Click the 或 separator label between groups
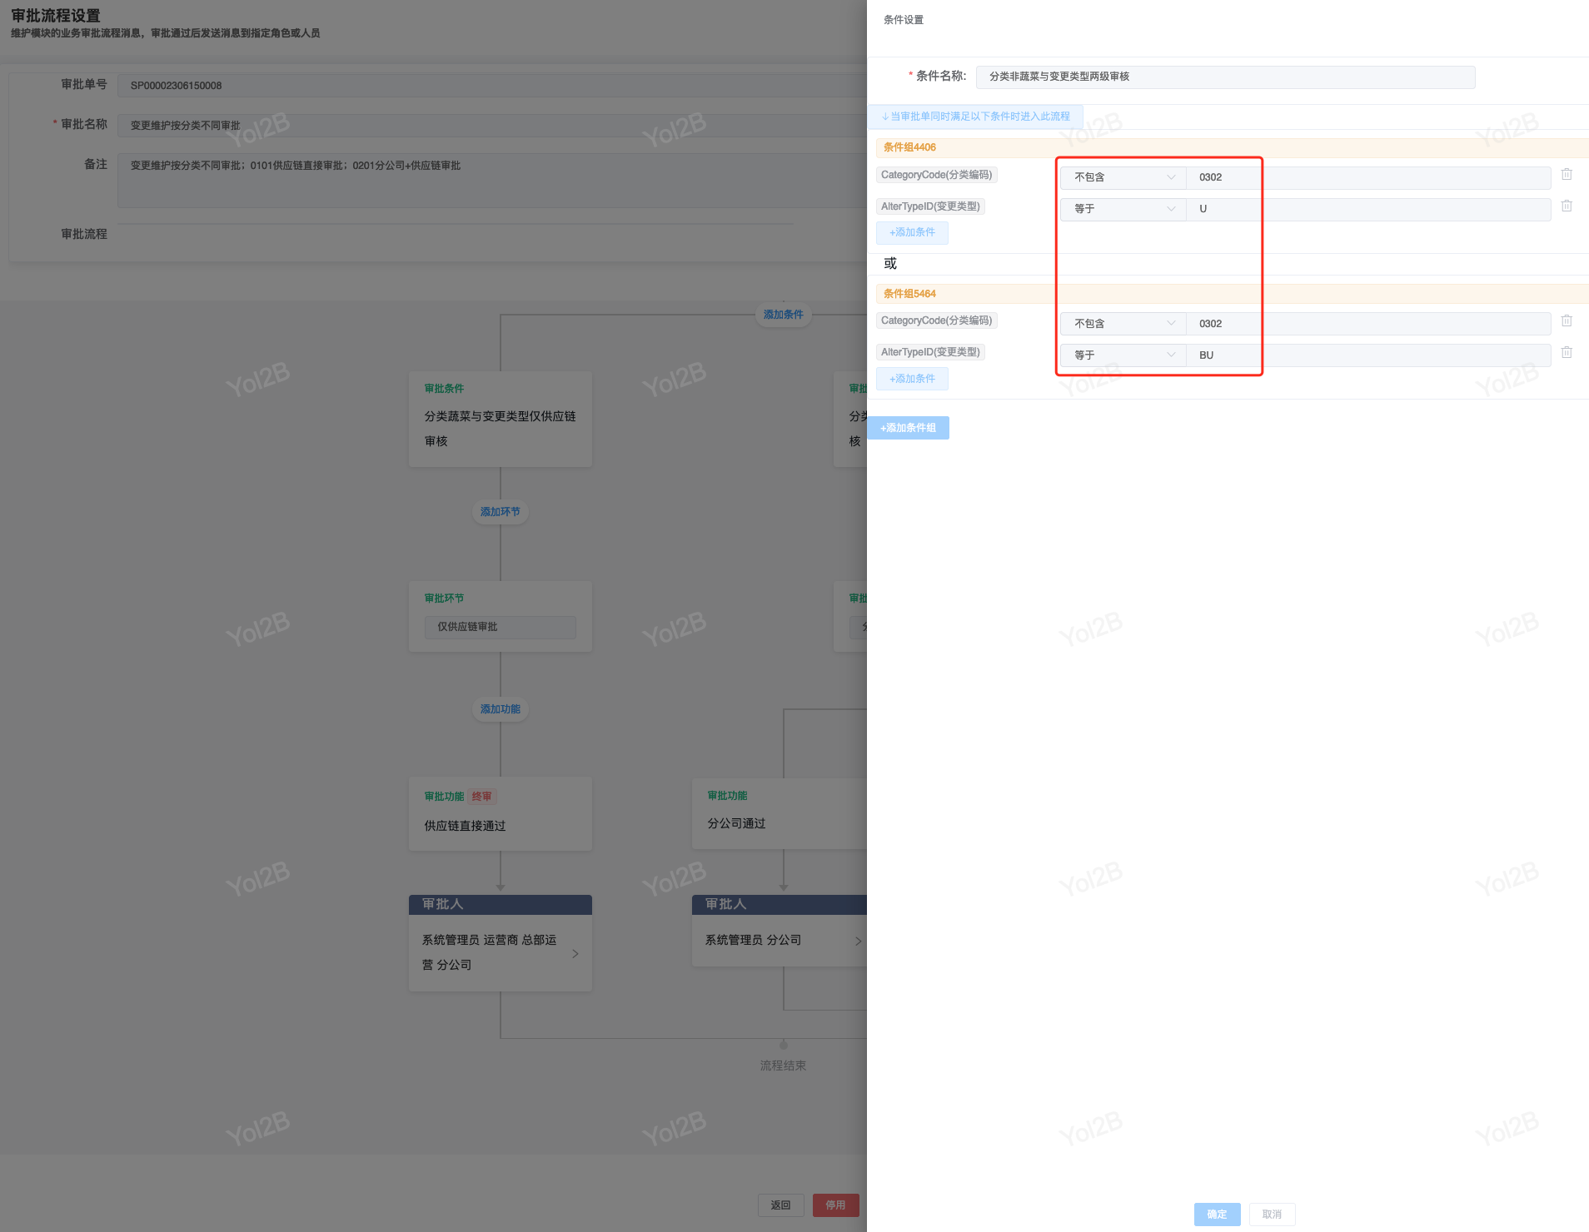The width and height of the screenshot is (1589, 1232). tap(890, 264)
